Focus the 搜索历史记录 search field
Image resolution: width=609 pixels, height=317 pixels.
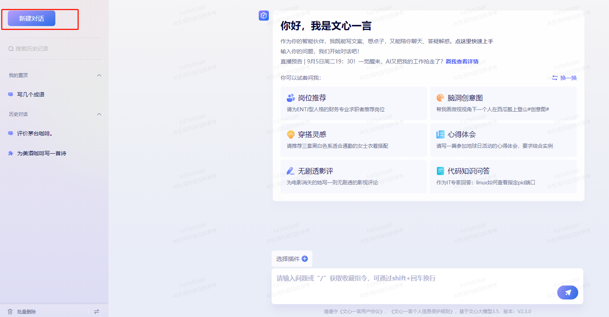tap(54, 49)
